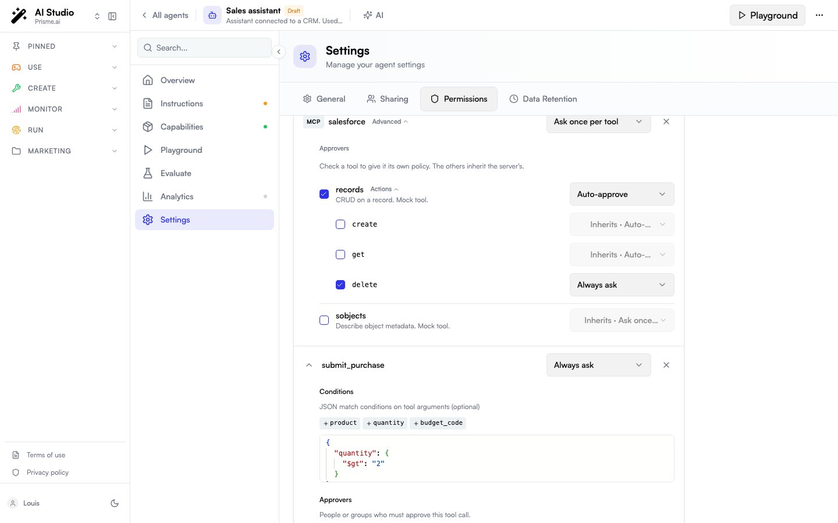Remove the salesforce permission entry
Image resolution: width=838 pixels, height=523 pixels.
click(666, 121)
